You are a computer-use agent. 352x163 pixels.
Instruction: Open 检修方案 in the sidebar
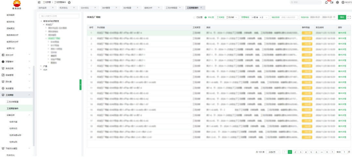(x=13, y=122)
